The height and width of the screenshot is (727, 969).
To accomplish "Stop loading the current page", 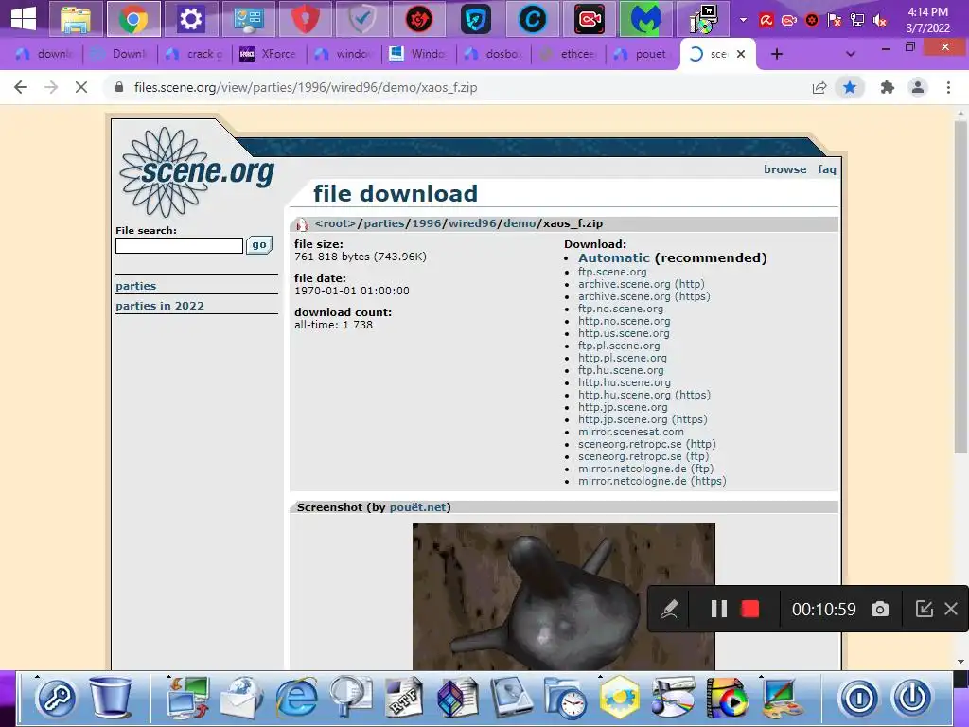I will pyautogui.click(x=81, y=87).
